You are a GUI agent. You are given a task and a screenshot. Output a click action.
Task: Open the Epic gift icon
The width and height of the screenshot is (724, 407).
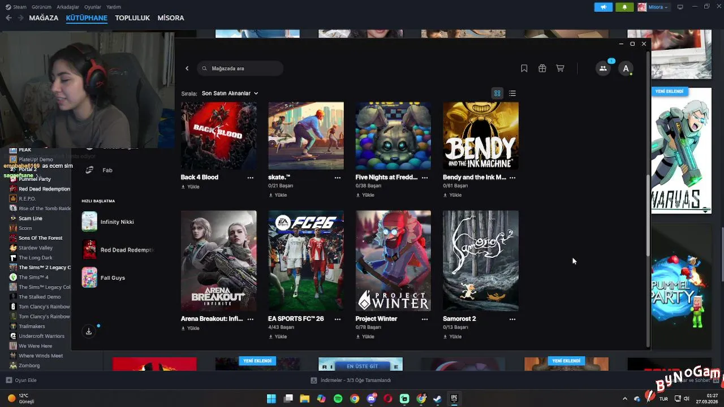pos(542,68)
